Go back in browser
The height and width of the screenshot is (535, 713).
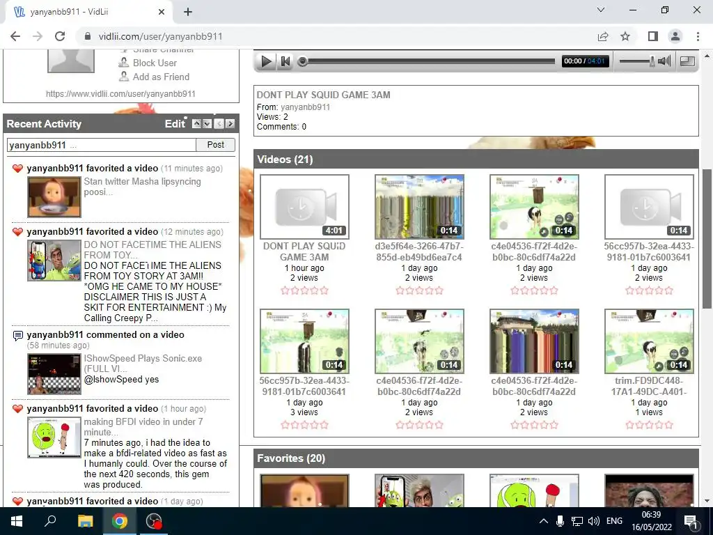point(15,36)
